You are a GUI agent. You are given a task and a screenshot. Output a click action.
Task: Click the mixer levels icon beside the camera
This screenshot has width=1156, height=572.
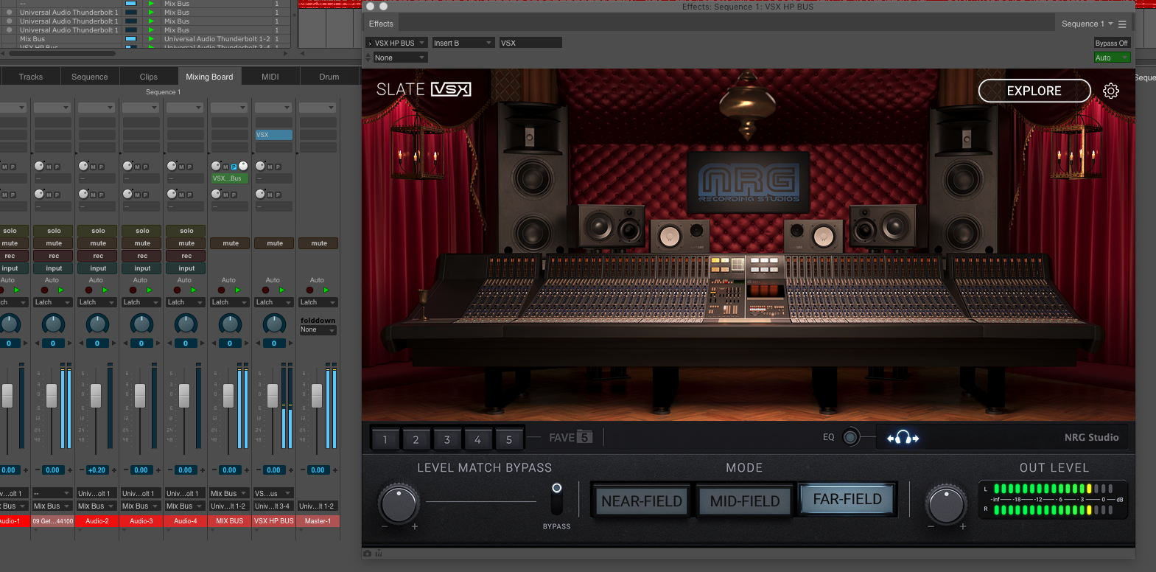(379, 553)
